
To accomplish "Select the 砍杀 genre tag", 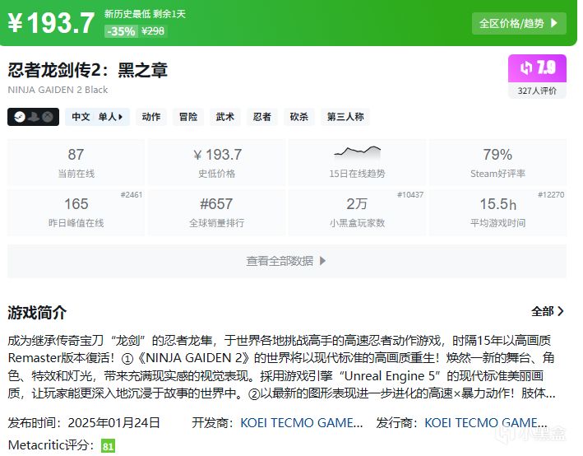I will [299, 117].
